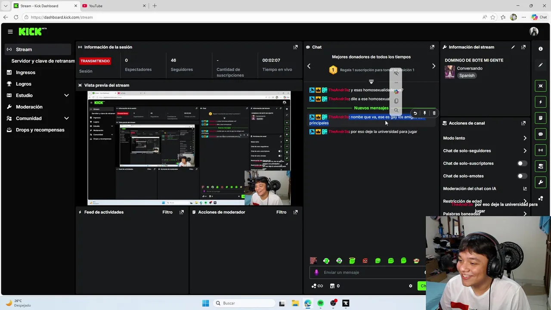
Task: Toggle the lightning bolt widget in right sidebar
Action: point(541,102)
